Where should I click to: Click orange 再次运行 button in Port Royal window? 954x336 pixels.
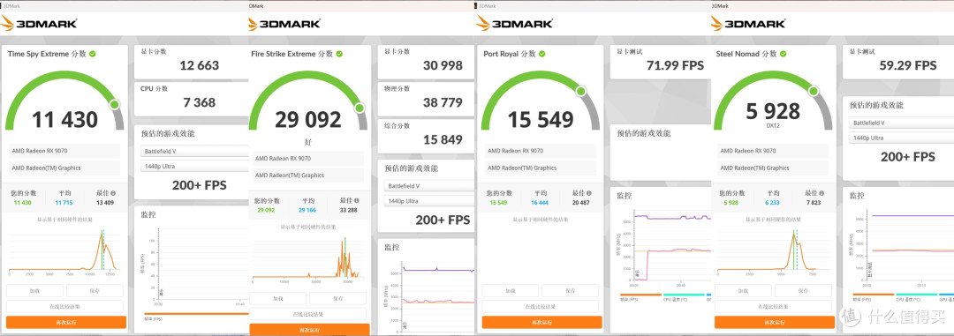541,322
